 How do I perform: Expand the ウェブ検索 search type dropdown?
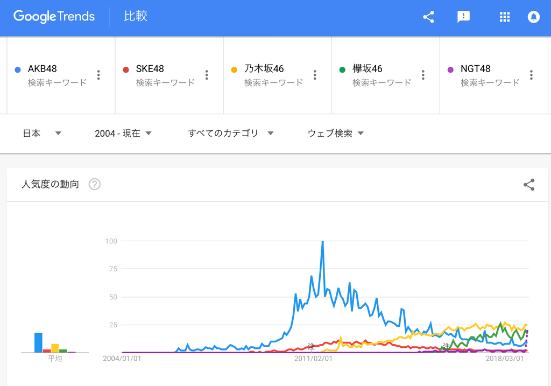pos(336,133)
